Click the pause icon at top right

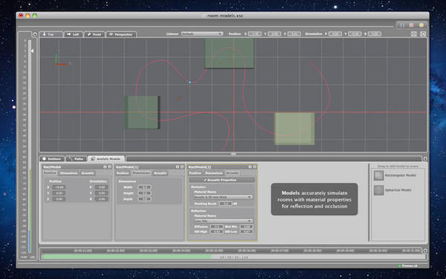point(402,25)
